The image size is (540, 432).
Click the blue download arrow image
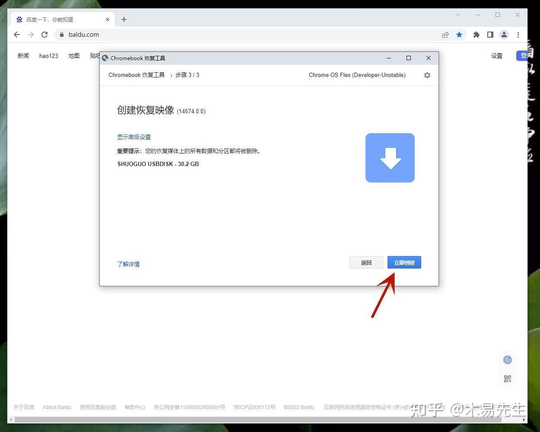[x=390, y=158]
